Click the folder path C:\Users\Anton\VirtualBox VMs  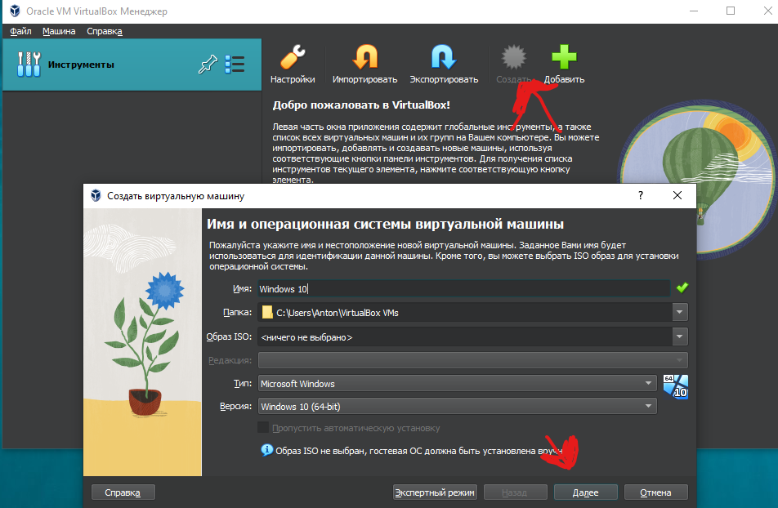click(338, 313)
